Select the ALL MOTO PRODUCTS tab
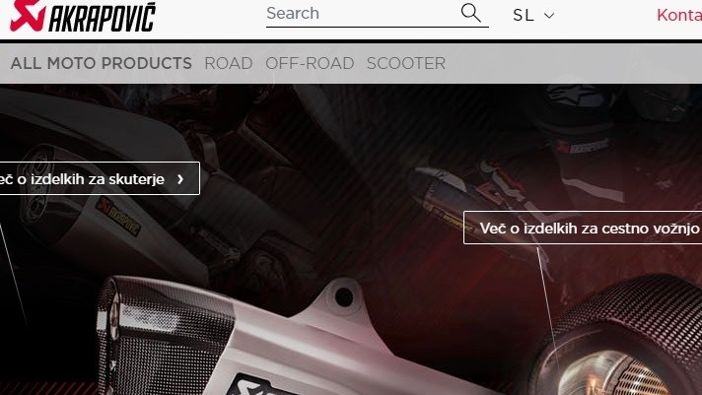Screen dimensions: 702x395 102,63
